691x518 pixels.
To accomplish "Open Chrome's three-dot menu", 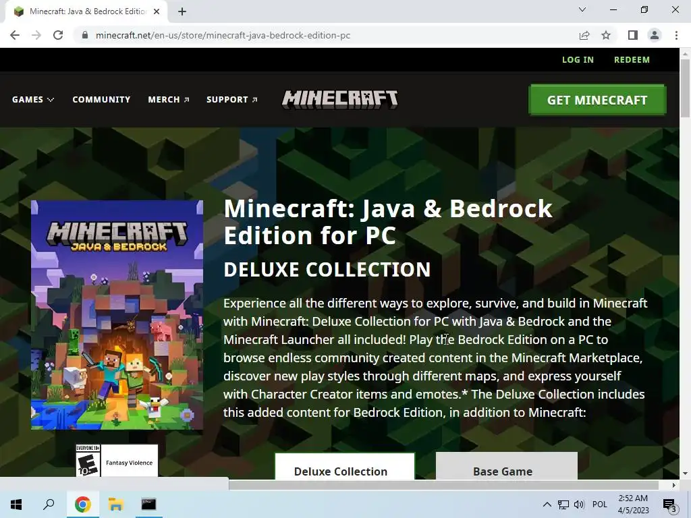I will 676,35.
